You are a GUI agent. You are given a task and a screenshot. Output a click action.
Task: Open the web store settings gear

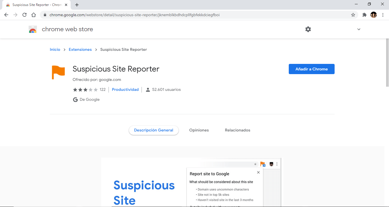pos(308,29)
